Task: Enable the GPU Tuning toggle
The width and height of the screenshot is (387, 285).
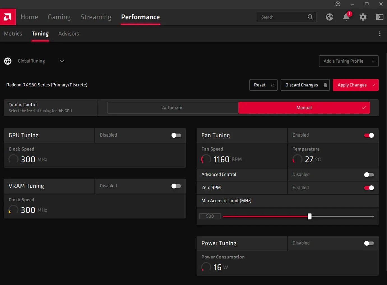Action: [176, 135]
